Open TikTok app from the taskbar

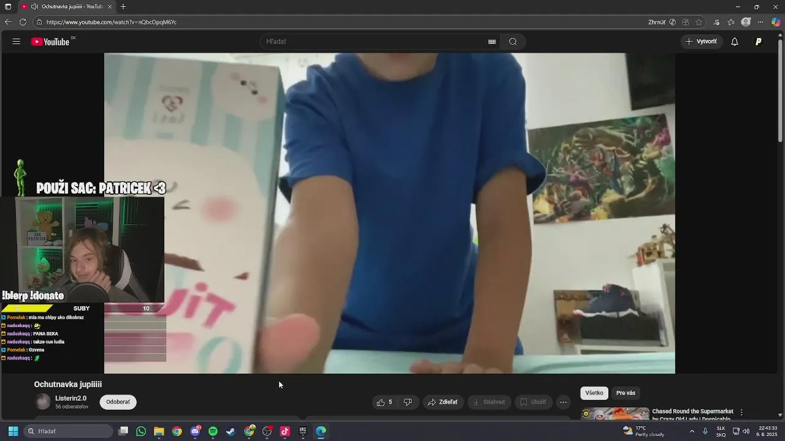click(285, 431)
